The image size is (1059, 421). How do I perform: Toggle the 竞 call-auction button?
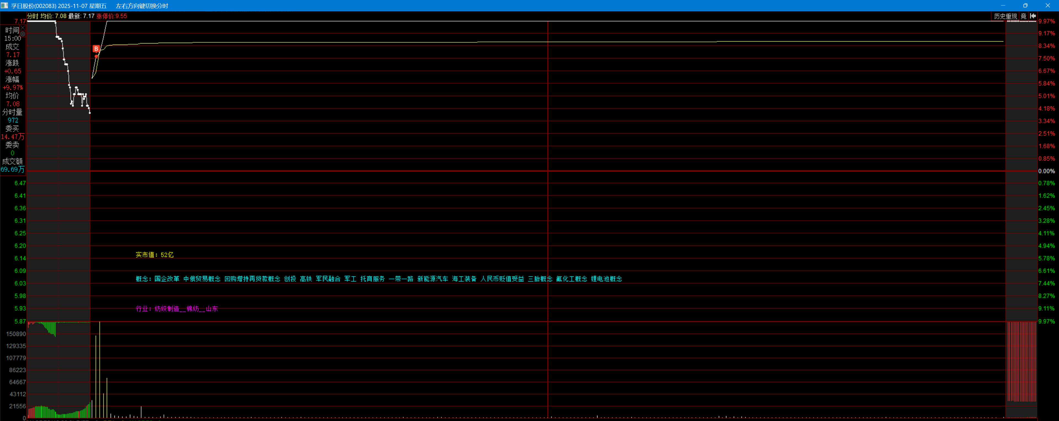1024,16
